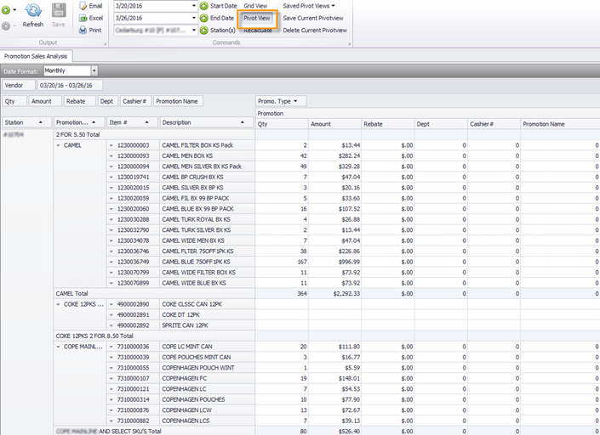600x435 pixels.
Task: Click COPENHAGEN POUCH WINT description
Action: pos(198,368)
